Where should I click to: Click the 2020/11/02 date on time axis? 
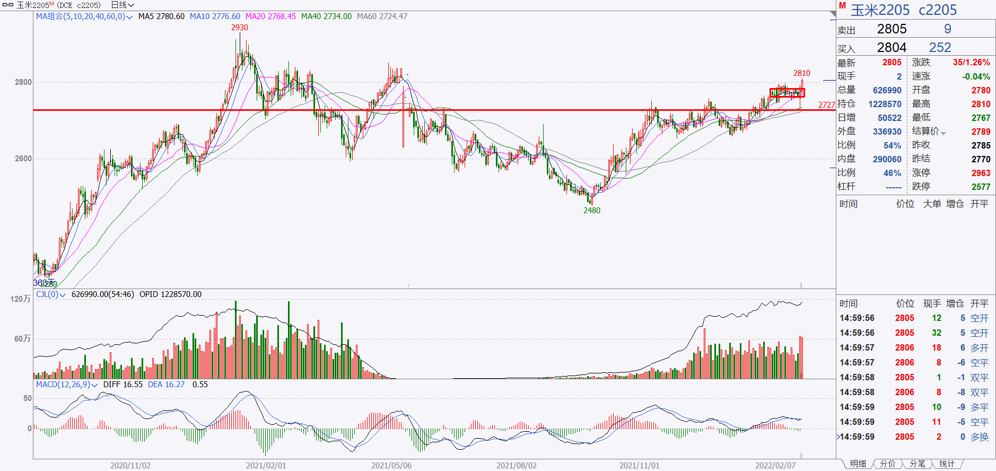(x=130, y=466)
